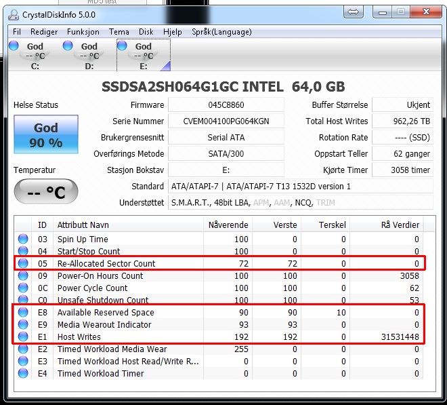Click the SATA/300 transfer mode field
This screenshot has width=447, height=405.
click(226, 154)
